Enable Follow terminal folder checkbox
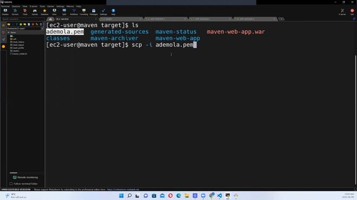Image resolution: width=357 pixels, height=200 pixels. [11, 184]
